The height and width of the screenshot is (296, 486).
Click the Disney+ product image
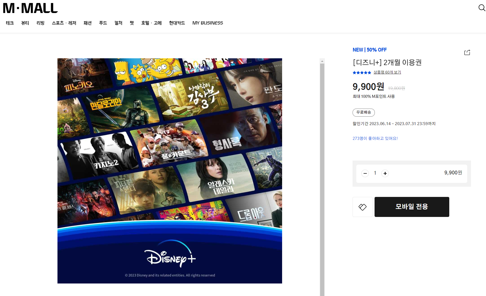[x=170, y=171]
